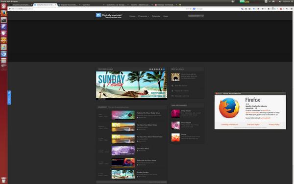
Task: Click the Sunday Funday featured banner
Action: click(131, 85)
